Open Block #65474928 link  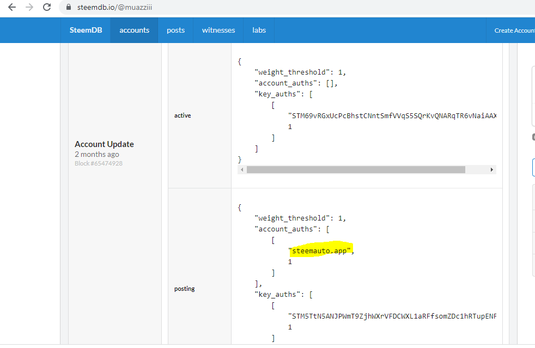tap(99, 163)
